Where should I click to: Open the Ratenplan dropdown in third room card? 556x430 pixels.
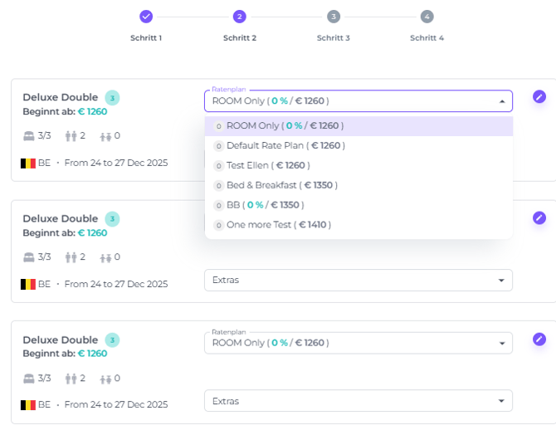358,343
